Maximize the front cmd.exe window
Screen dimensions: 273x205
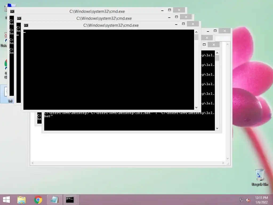coord(183,24)
